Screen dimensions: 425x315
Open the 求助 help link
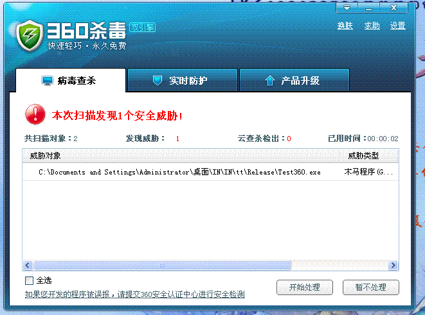(372, 26)
